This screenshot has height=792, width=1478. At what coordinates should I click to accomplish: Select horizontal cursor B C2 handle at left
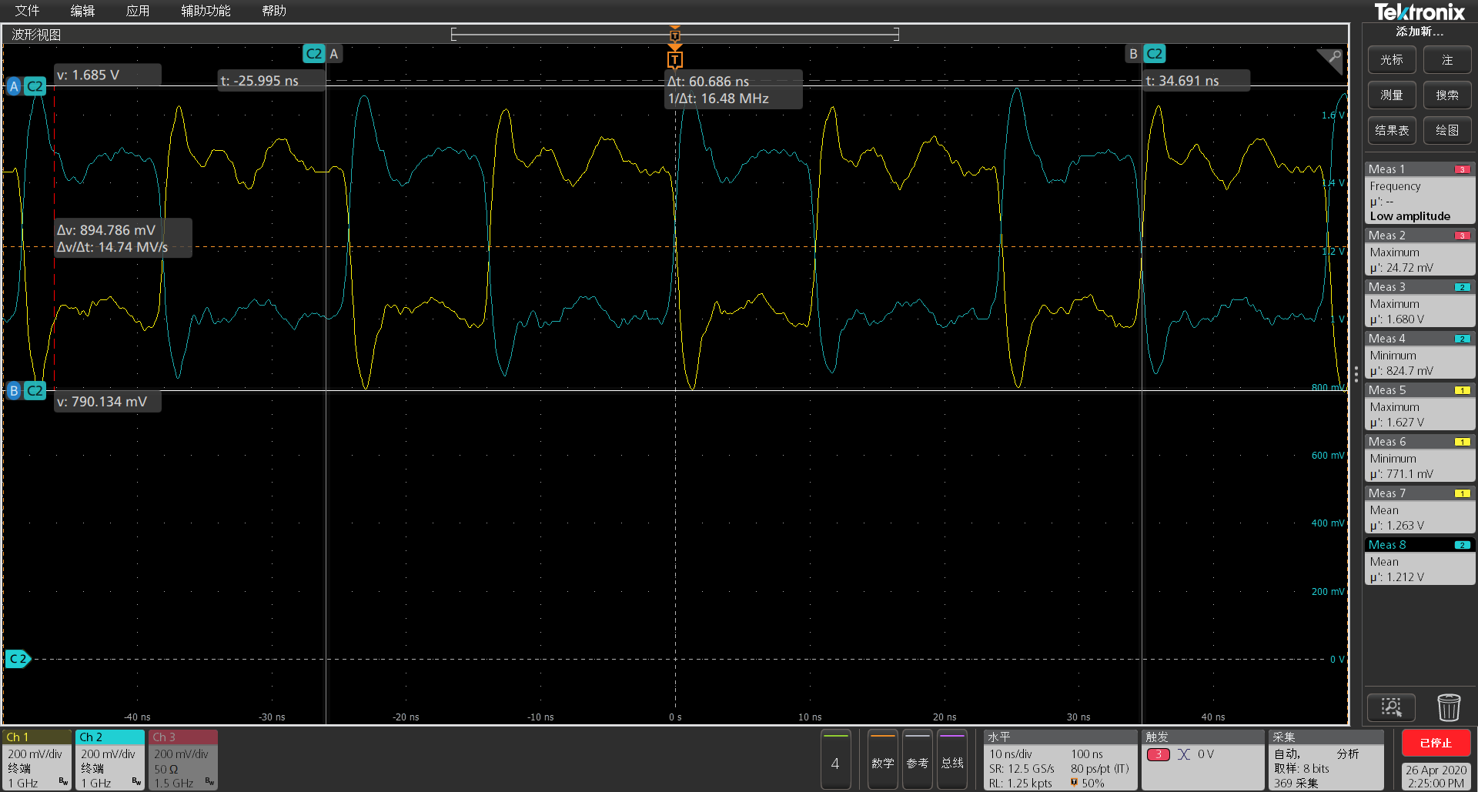26,390
